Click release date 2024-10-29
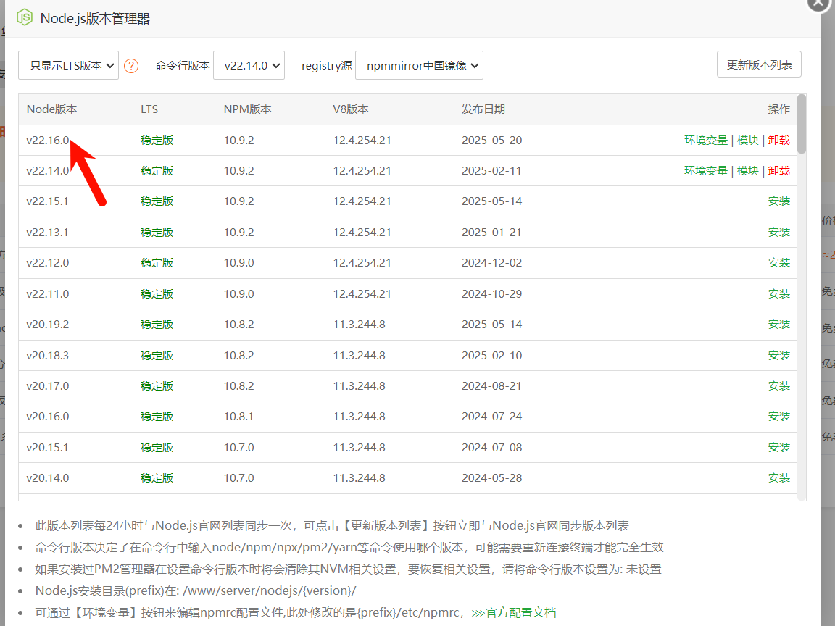 click(491, 293)
